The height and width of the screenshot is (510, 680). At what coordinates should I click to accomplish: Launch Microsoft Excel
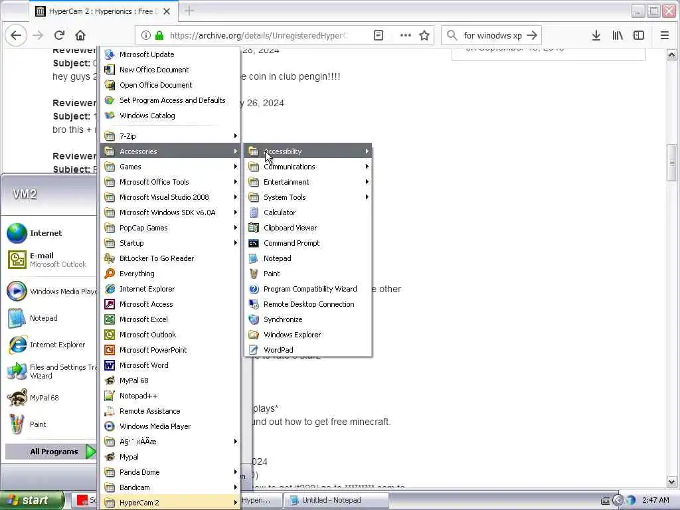click(171, 319)
